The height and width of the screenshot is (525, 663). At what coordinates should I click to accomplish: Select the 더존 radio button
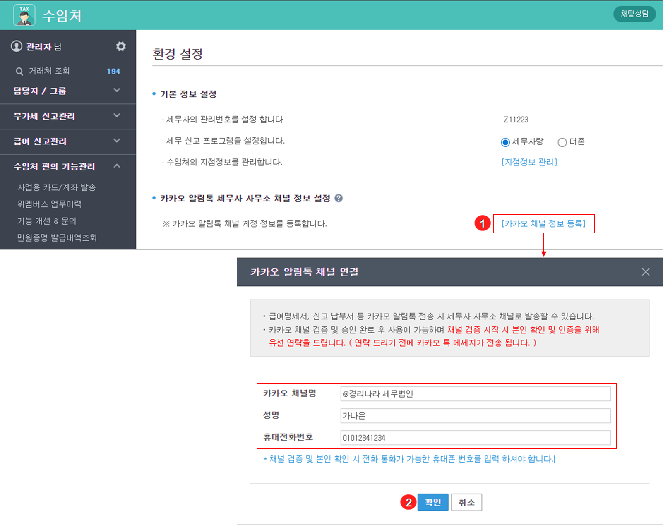(x=562, y=142)
